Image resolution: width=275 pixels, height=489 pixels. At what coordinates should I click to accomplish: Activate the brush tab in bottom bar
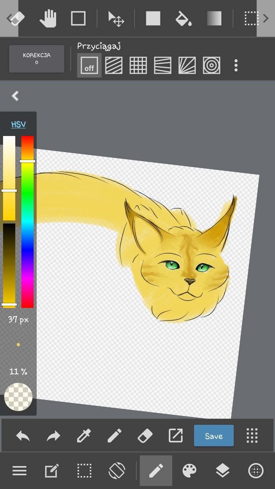coord(156,471)
